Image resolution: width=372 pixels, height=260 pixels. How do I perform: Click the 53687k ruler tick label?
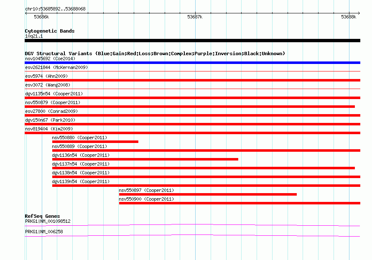click(195, 17)
